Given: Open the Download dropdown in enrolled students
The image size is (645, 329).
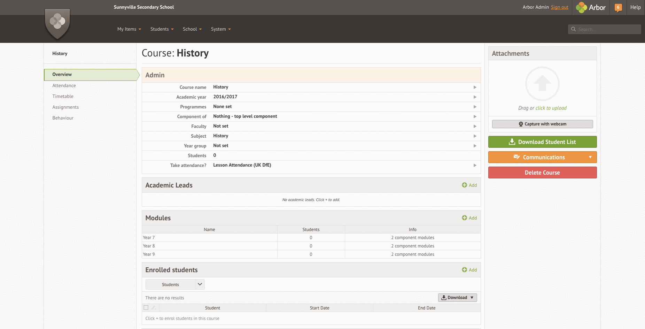Looking at the screenshot, I should [x=457, y=298].
